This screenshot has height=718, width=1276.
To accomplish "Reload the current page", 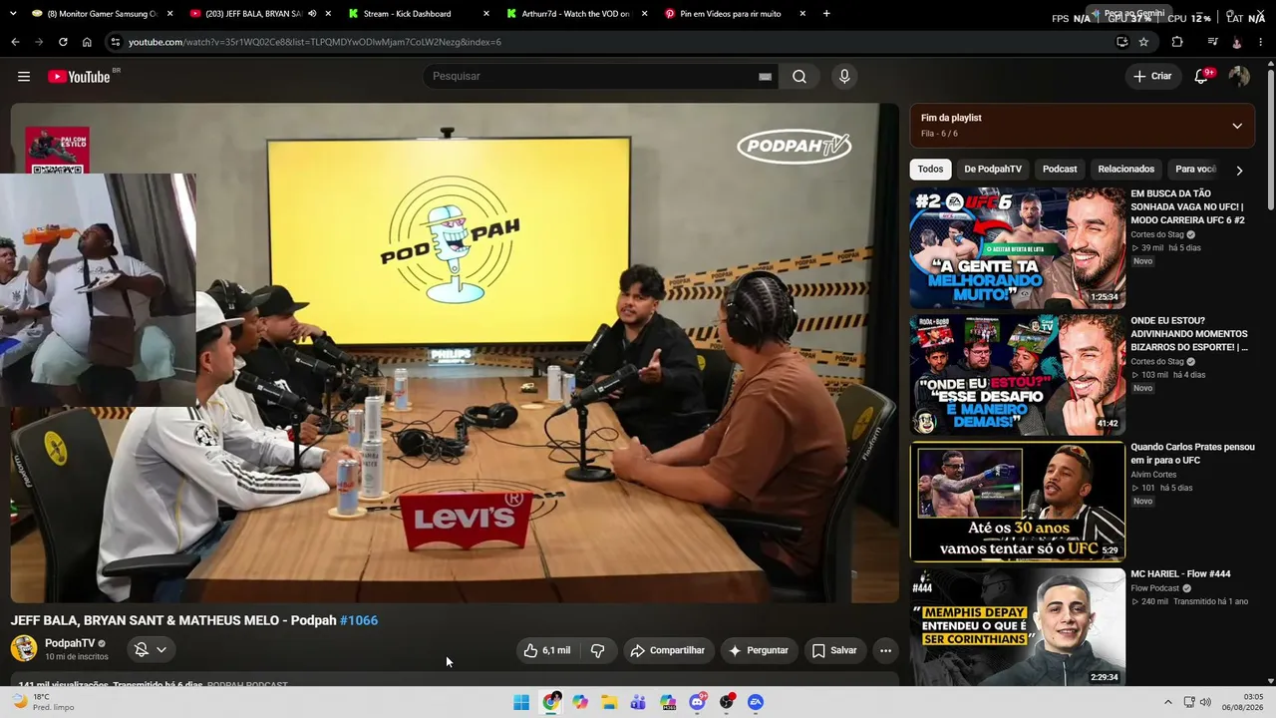I will coord(63,42).
